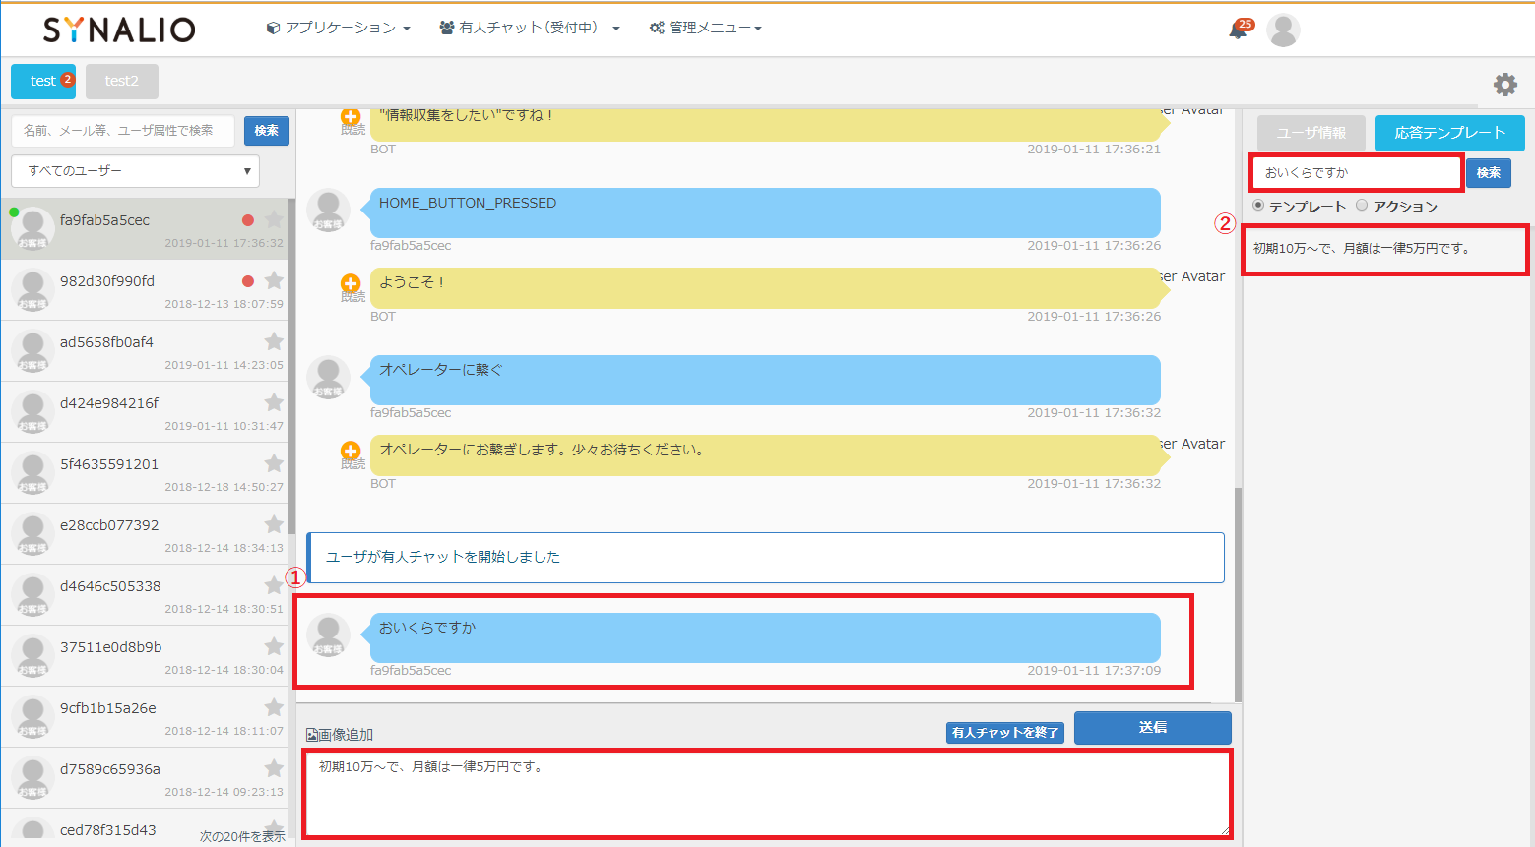Open the 管理メニュー dropdown

pos(706,29)
